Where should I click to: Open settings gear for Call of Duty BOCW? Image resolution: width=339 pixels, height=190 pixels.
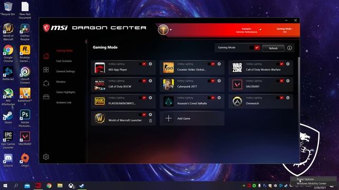point(150,81)
